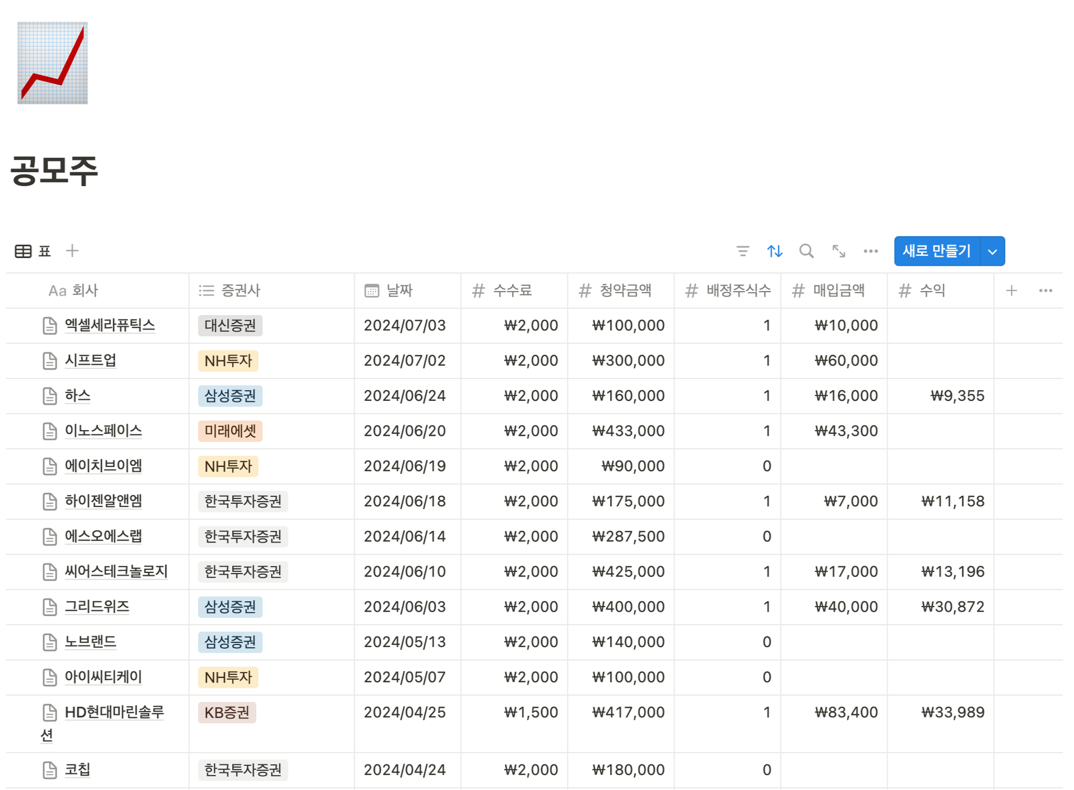Open the 날짜 column header menu

pyautogui.click(x=407, y=290)
